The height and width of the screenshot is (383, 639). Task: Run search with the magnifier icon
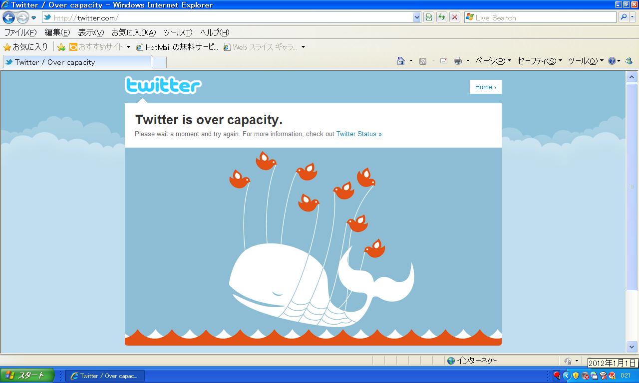(623, 17)
